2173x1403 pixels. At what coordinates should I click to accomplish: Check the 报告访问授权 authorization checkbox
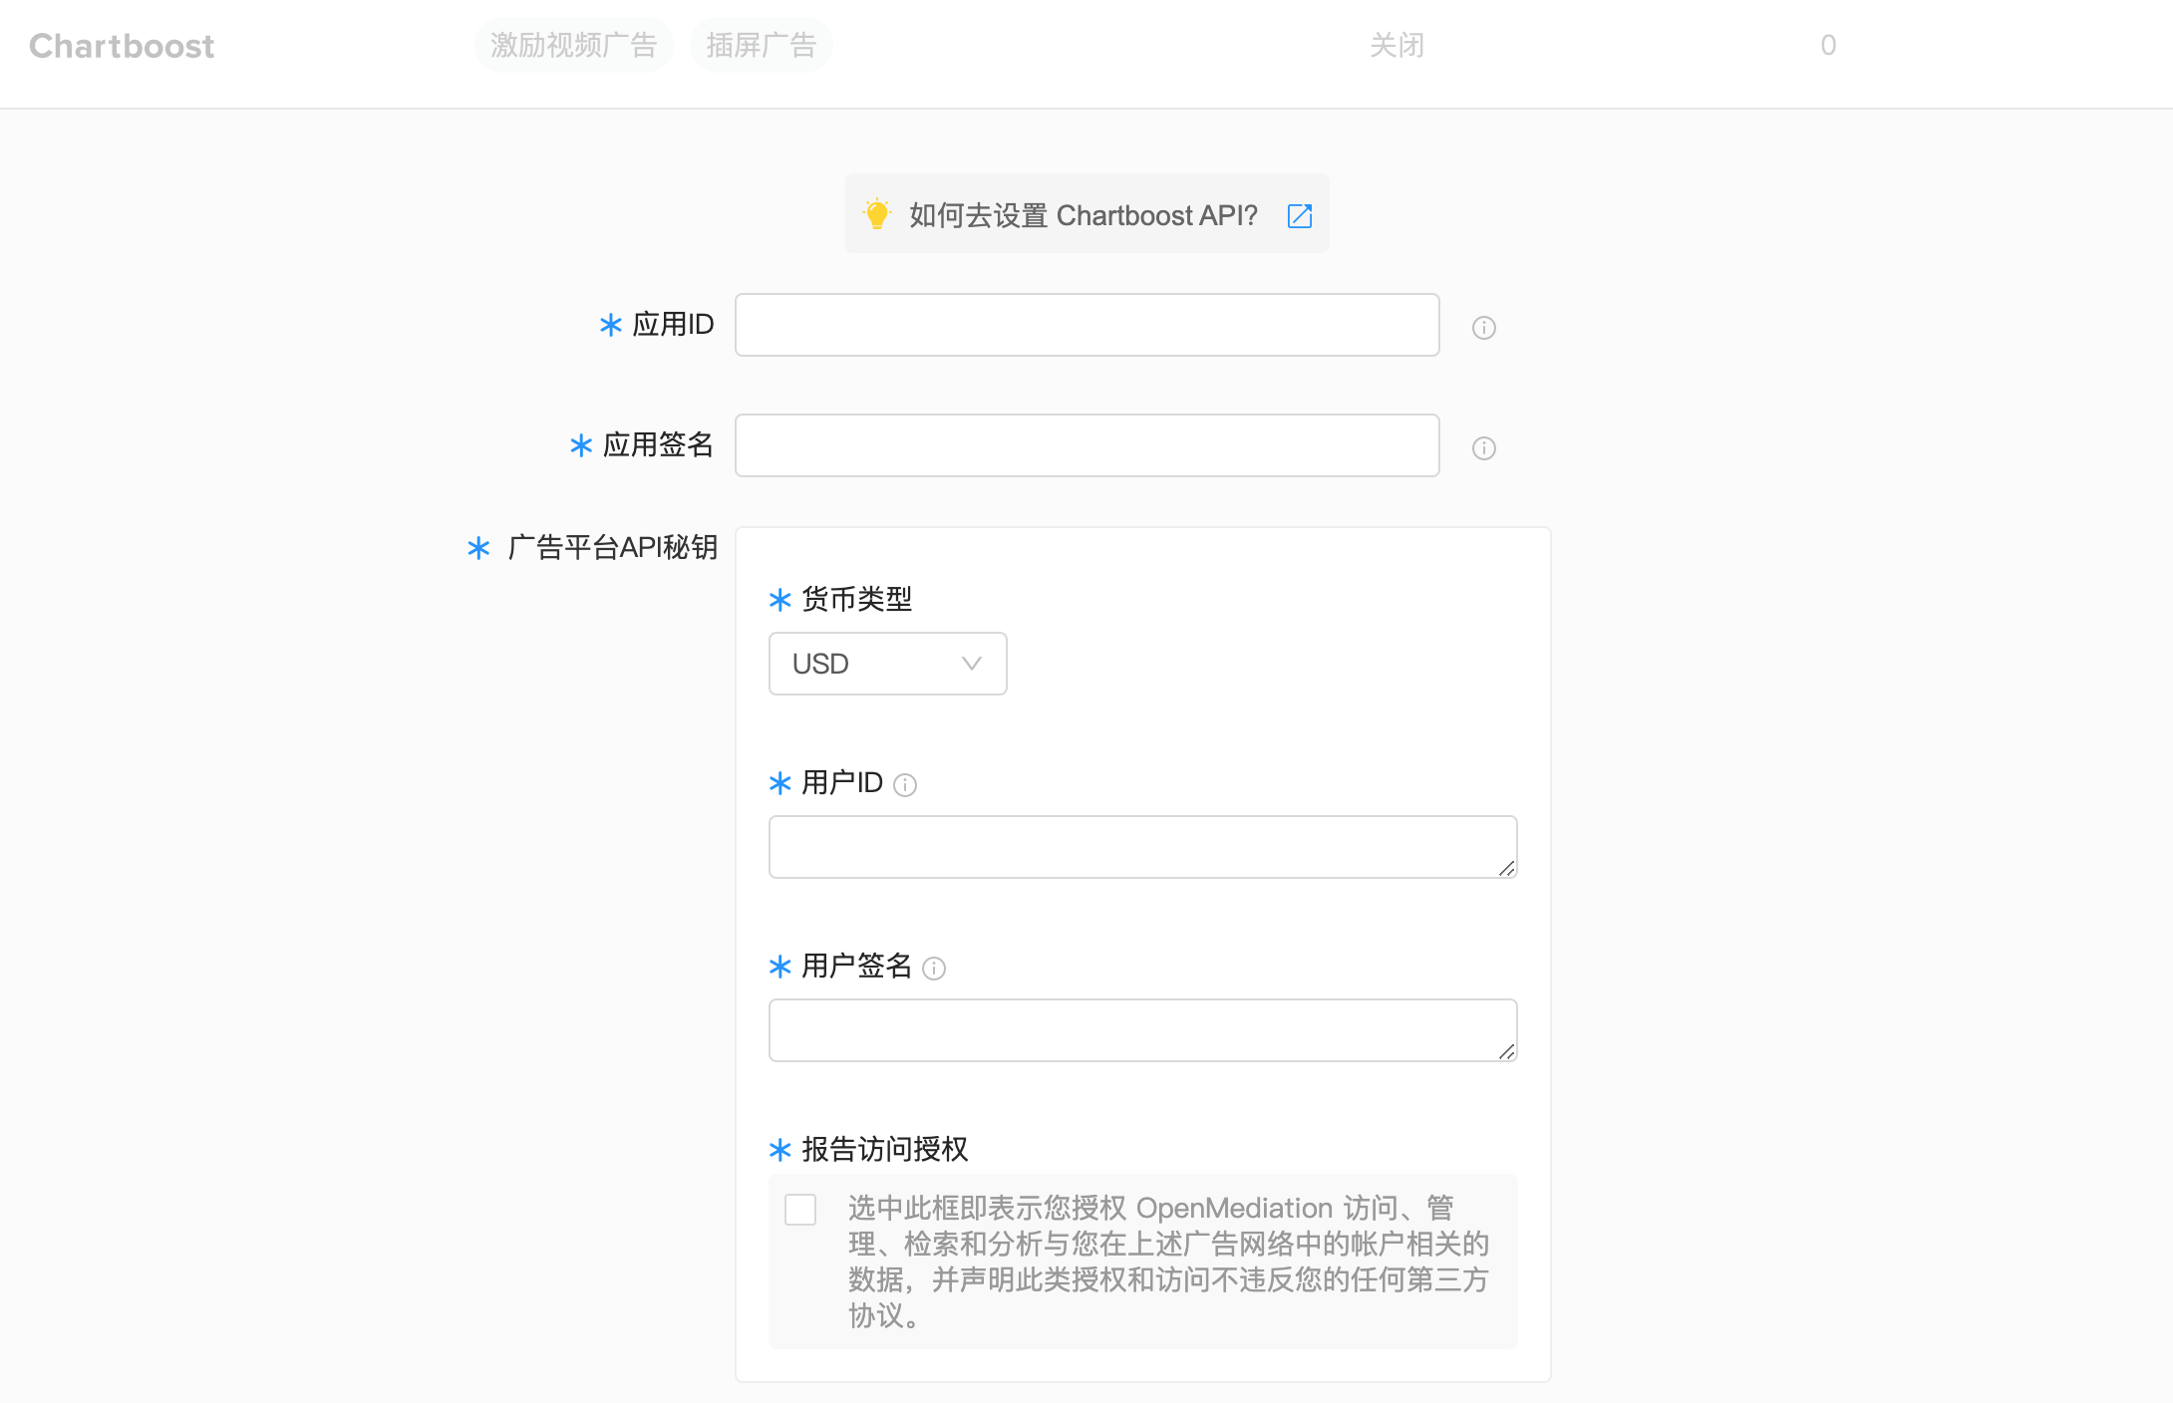click(x=800, y=1210)
